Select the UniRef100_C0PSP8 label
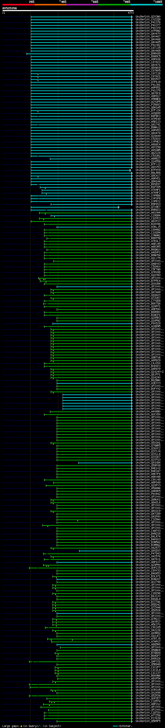The image size is (165, 728). click(148, 199)
